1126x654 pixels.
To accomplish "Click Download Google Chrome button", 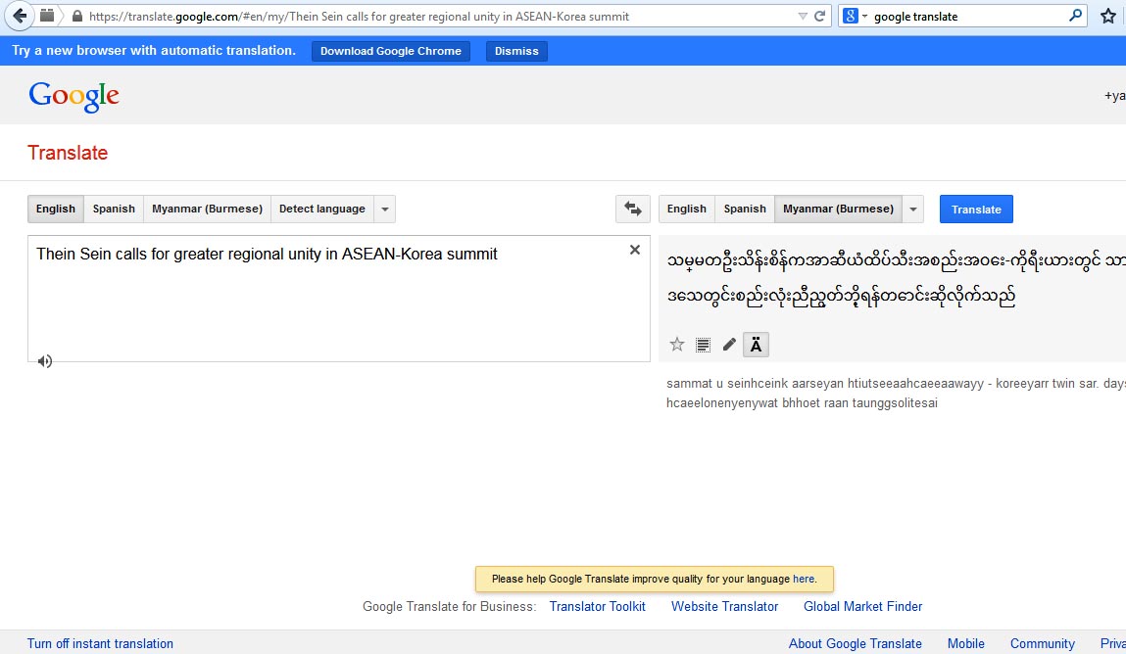I will (x=391, y=51).
